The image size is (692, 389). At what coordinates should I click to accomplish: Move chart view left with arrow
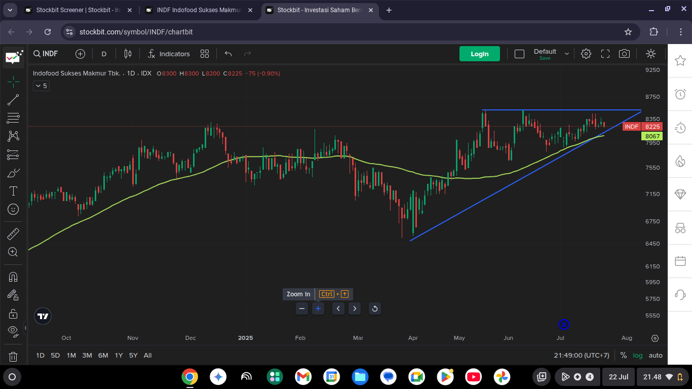(x=338, y=308)
